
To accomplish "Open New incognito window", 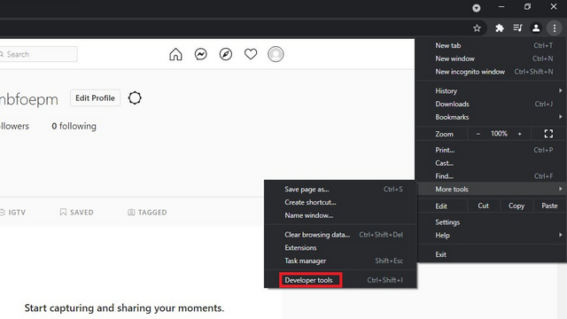I will 491,72.
